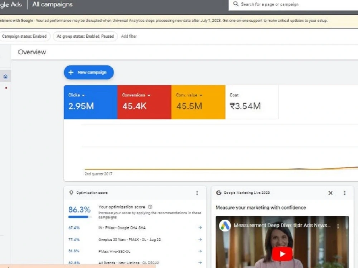Click the Universal Analytics notification banner
Screen dimensions: 358x268
pos(179,21)
